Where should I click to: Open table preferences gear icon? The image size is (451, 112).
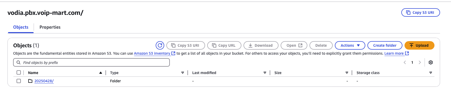pos(431,62)
